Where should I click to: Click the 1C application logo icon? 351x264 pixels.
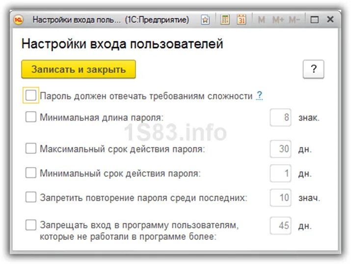[x=19, y=20]
